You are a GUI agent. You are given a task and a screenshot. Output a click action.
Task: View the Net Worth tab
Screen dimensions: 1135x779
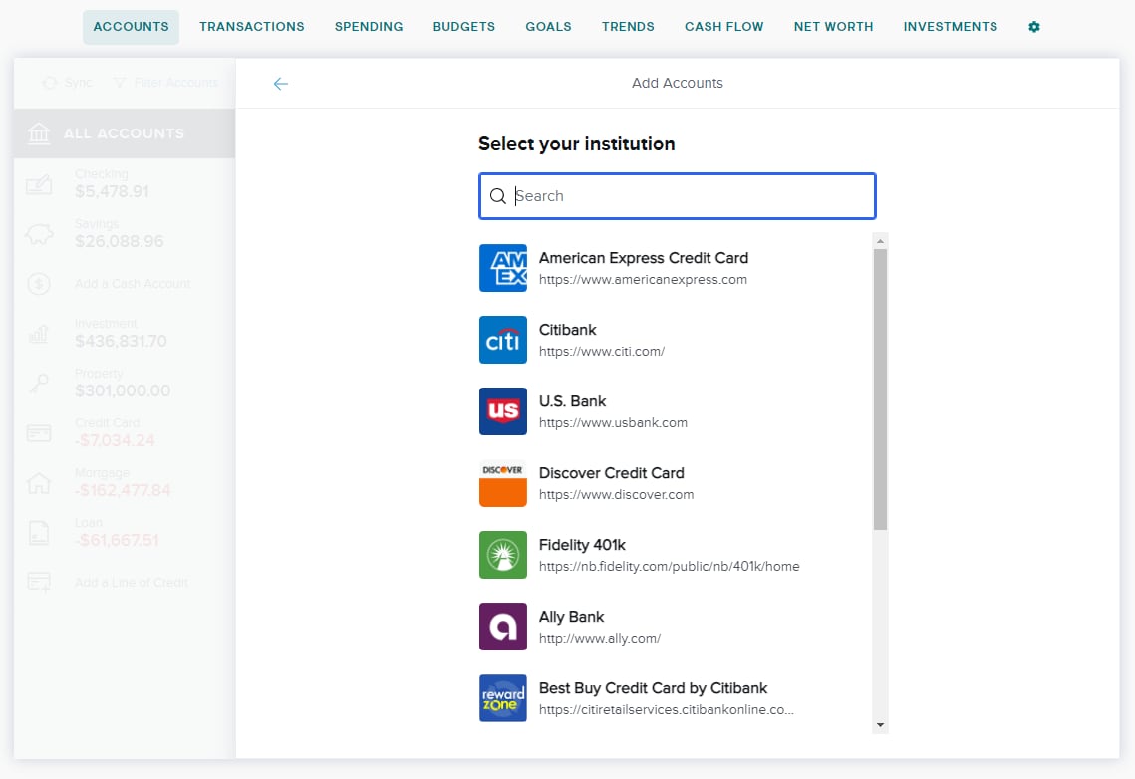833,27
